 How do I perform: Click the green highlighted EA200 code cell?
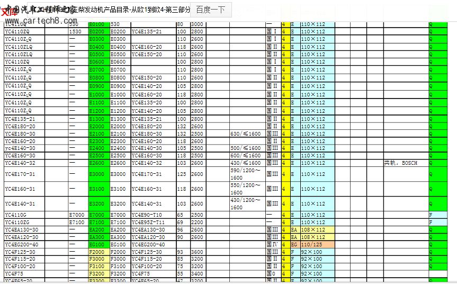pos(99,230)
